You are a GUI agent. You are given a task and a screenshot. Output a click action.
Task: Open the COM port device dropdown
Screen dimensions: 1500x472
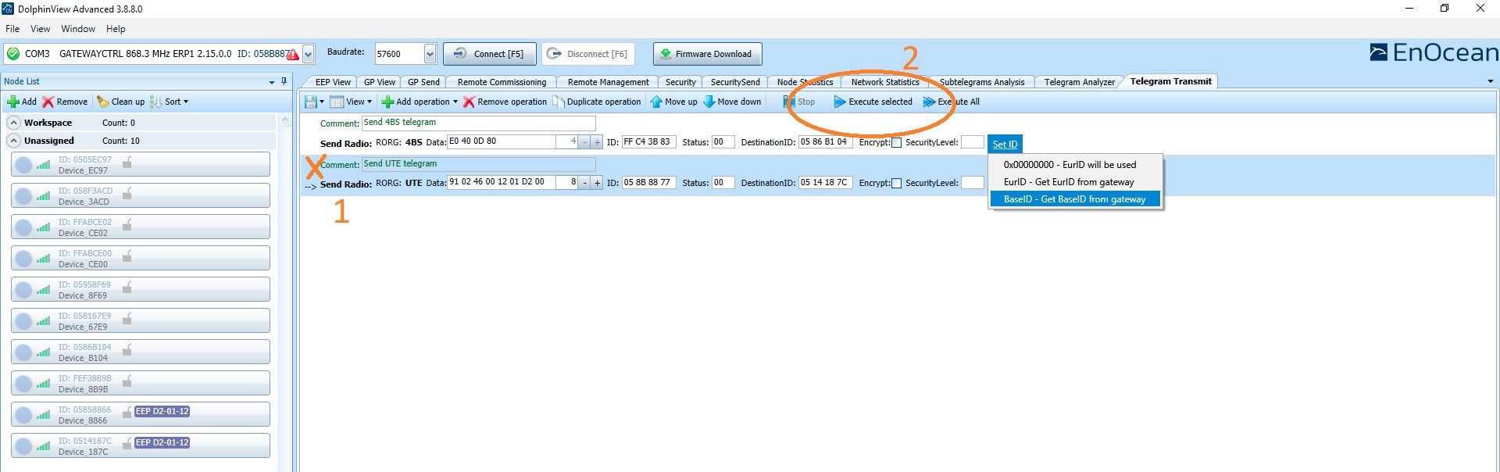point(308,54)
